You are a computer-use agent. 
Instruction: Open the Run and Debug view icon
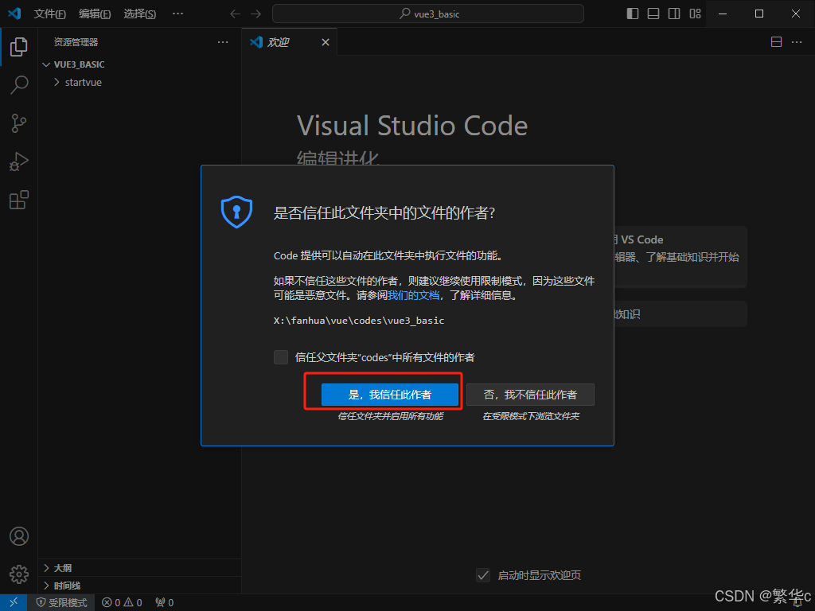point(19,162)
